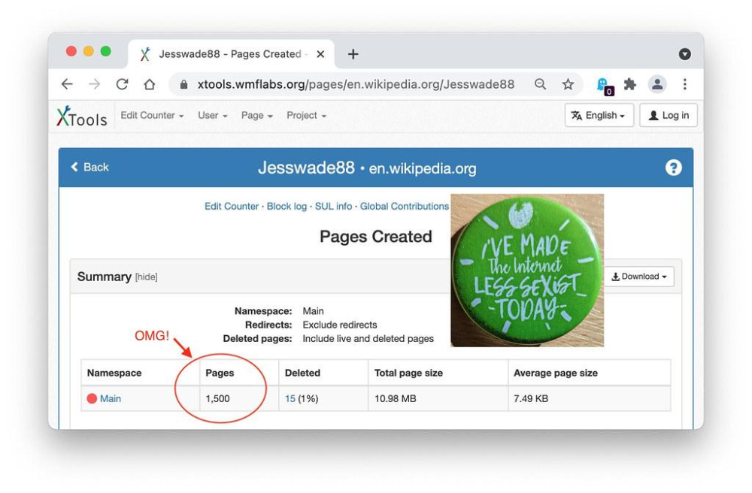Click the address bar URL field

355,85
